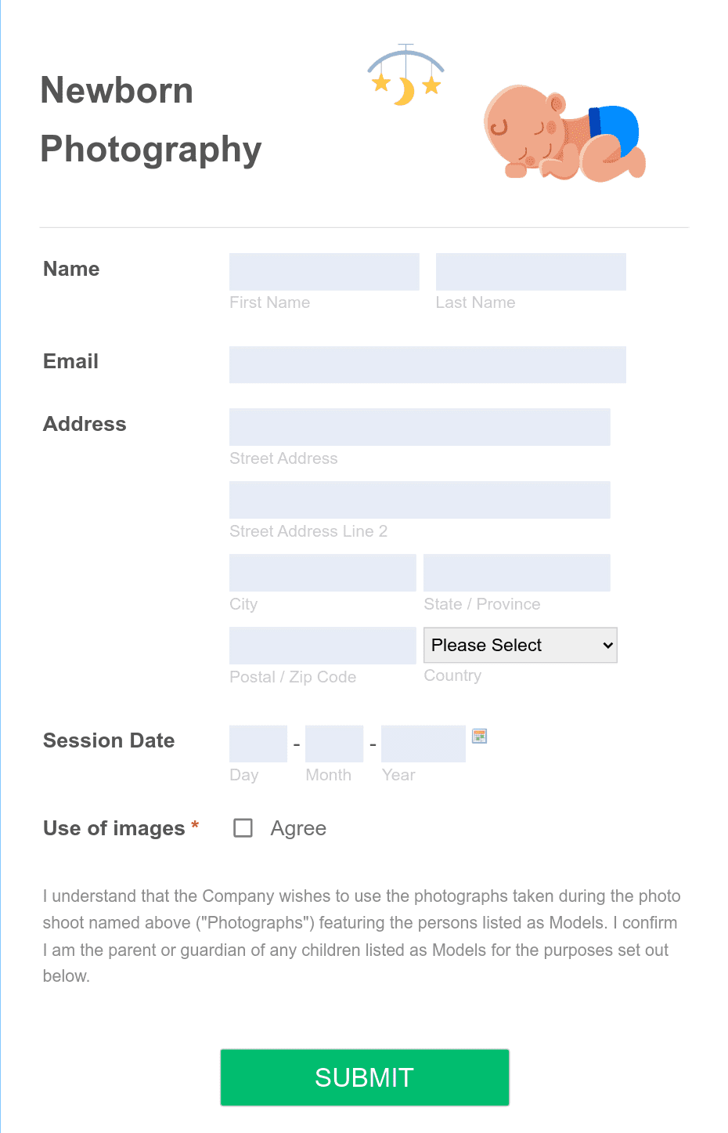Select the session Year field
728x1133 pixels.
(423, 744)
